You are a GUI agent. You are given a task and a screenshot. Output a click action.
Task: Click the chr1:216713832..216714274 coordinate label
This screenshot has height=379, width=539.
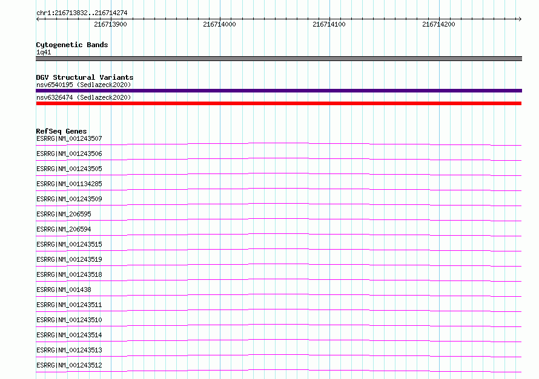point(82,13)
